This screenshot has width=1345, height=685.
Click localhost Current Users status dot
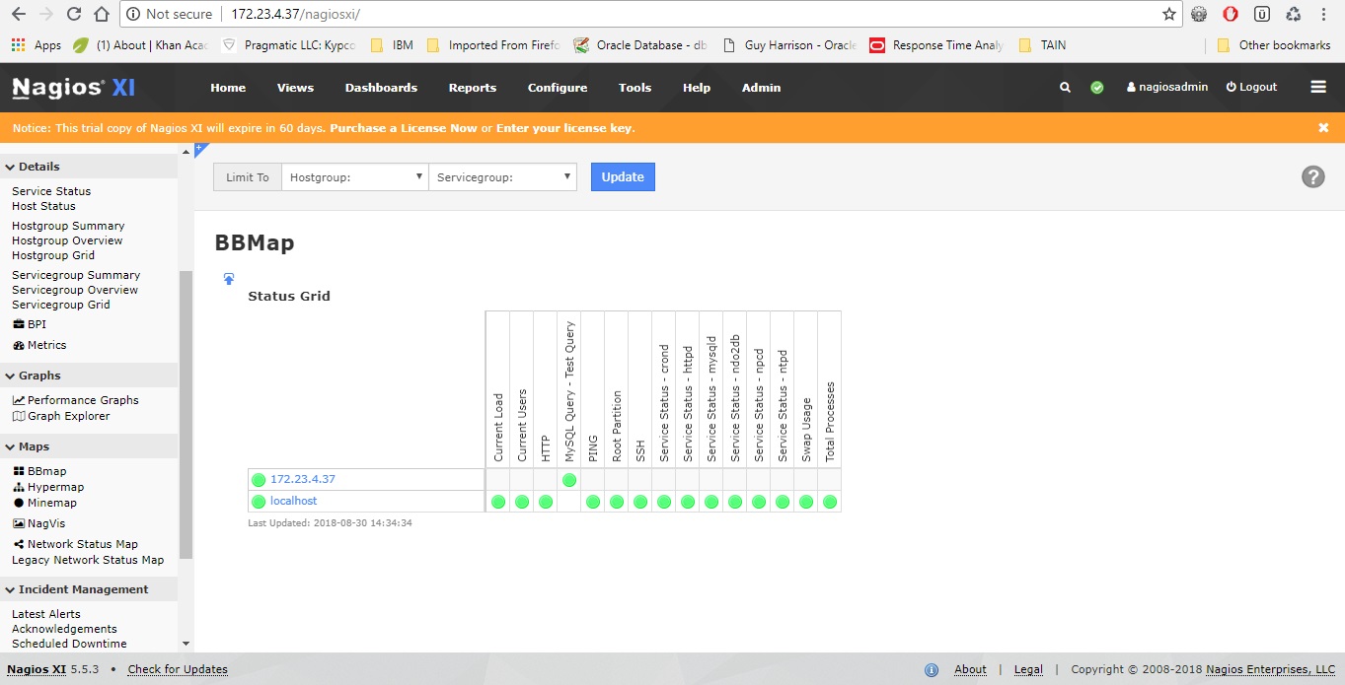[522, 502]
